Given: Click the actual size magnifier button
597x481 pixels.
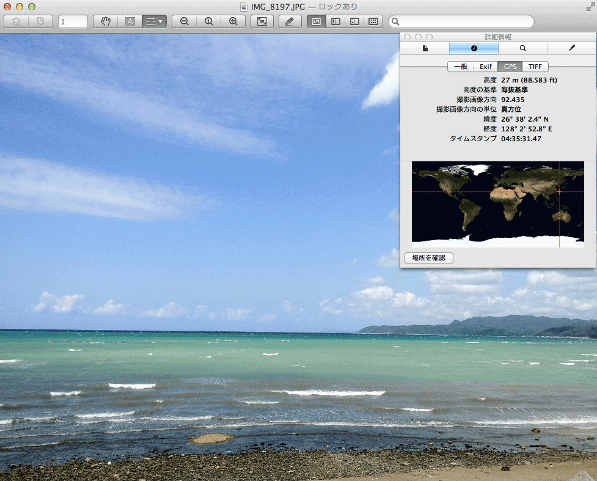Looking at the screenshot, I should [x=208, y=21].
